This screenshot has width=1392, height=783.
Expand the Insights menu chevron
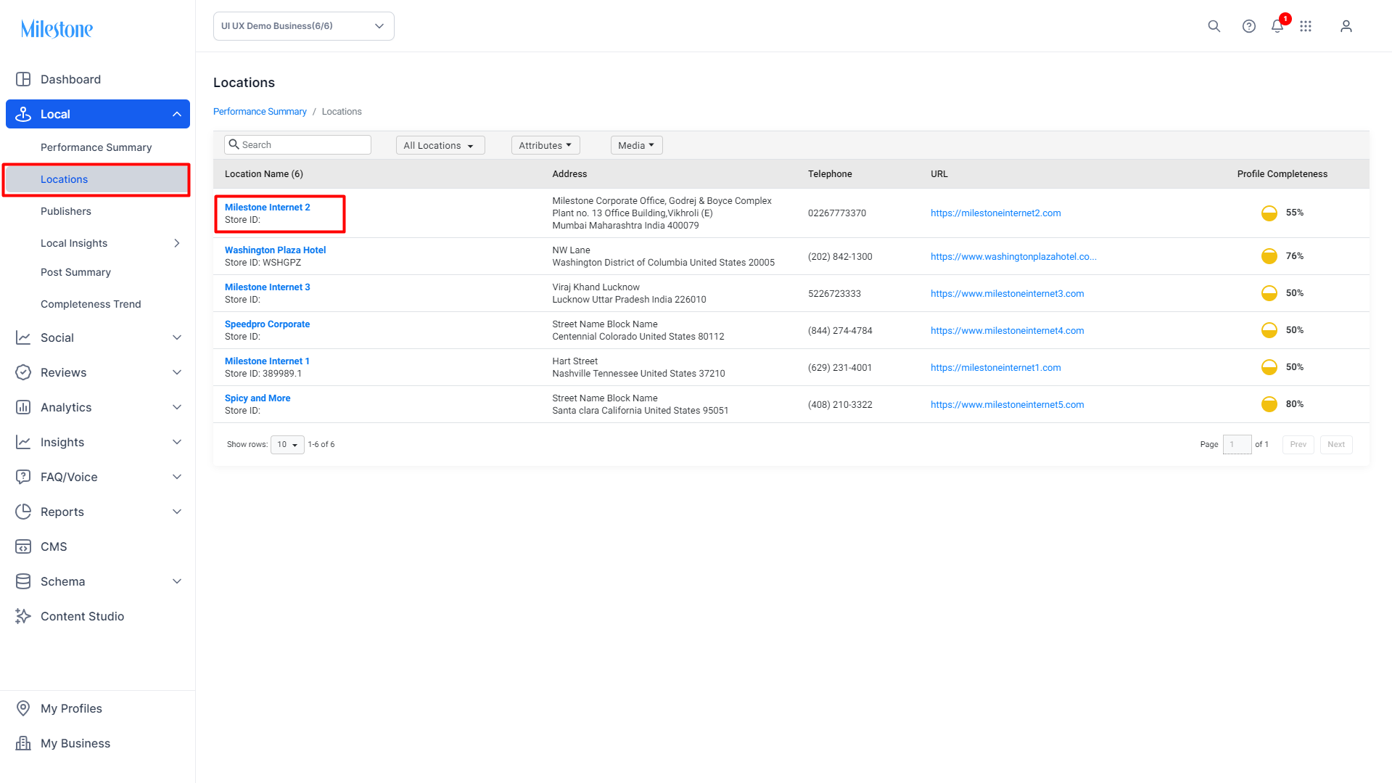(176, 442)
